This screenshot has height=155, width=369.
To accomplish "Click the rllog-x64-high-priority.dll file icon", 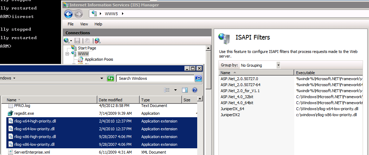I will pyautogui.click(x=11, y=121).
